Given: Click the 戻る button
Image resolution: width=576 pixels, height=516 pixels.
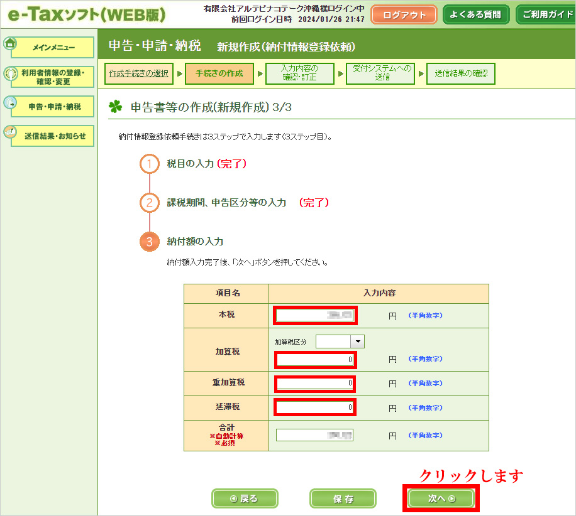Looking at the screenshot, I should (245, 498).
